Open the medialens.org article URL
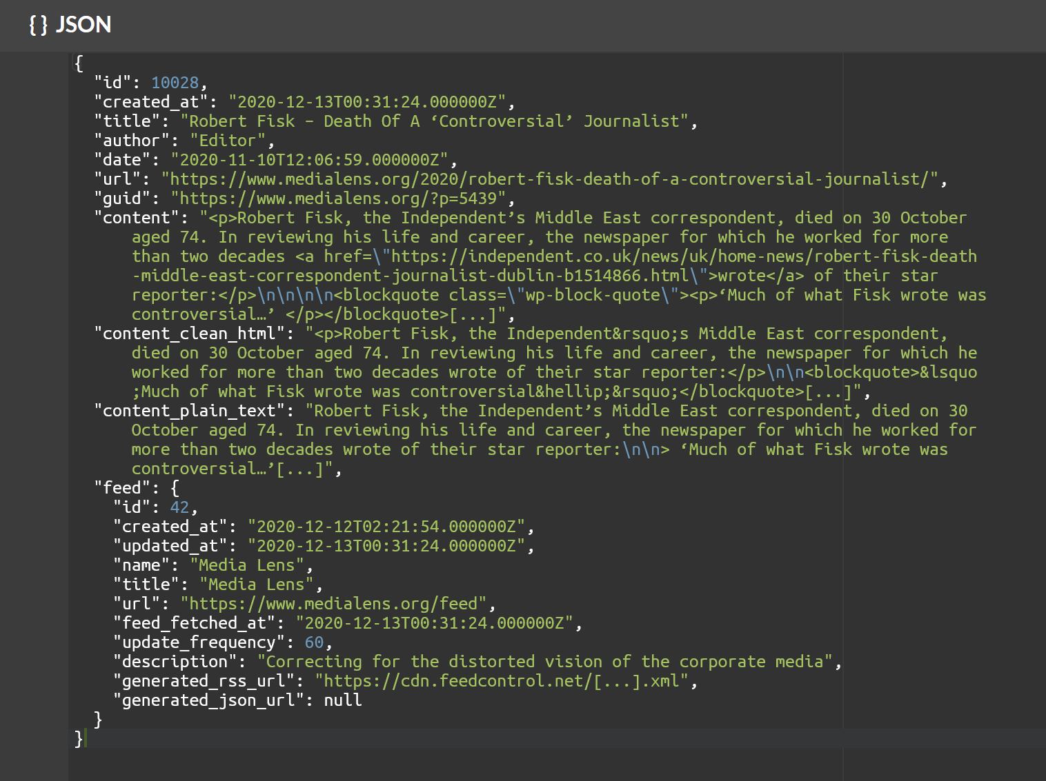1046x781 pixels. [x=552, y=179]
